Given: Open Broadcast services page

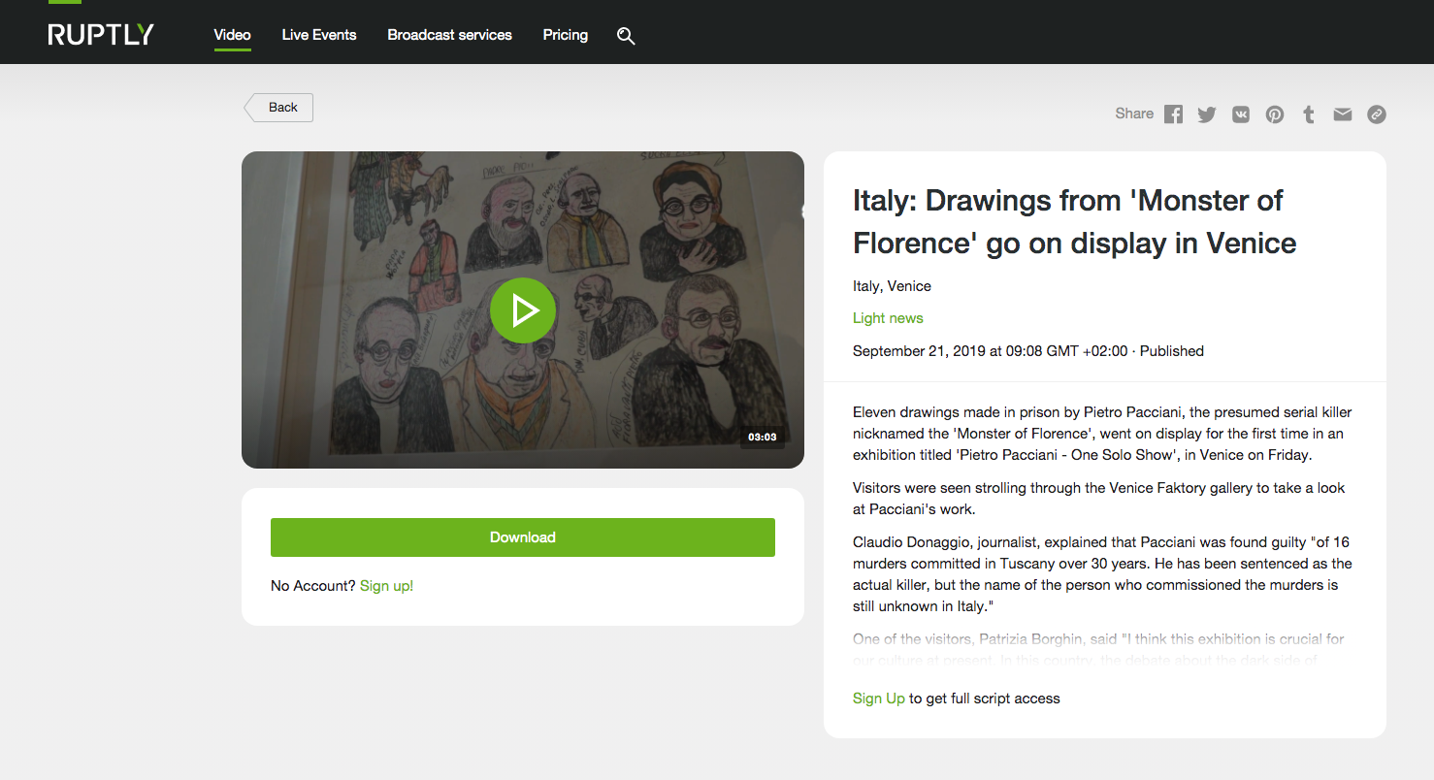Looking at the screenshot, I should [x=450, y=35].
